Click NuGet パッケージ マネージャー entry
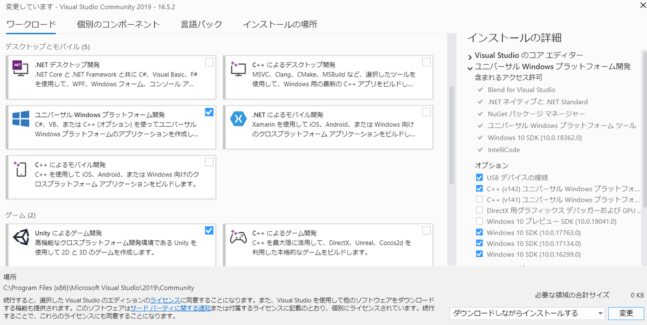Viewport: 647px width, 325px height. click(x=536, y=114)
